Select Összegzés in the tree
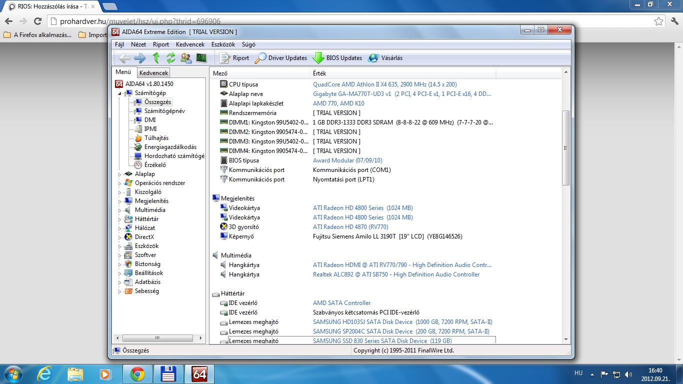683x384 pixels. coord(157,102)
